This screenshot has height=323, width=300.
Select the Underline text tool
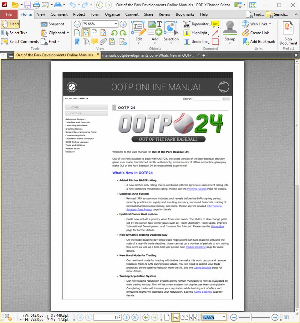pos(196,41)
